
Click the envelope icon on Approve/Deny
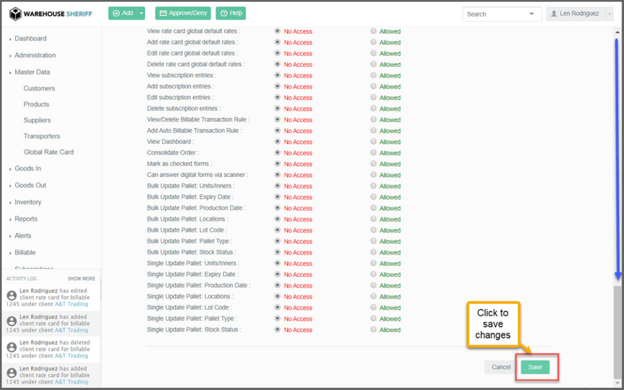coord(163,13)
